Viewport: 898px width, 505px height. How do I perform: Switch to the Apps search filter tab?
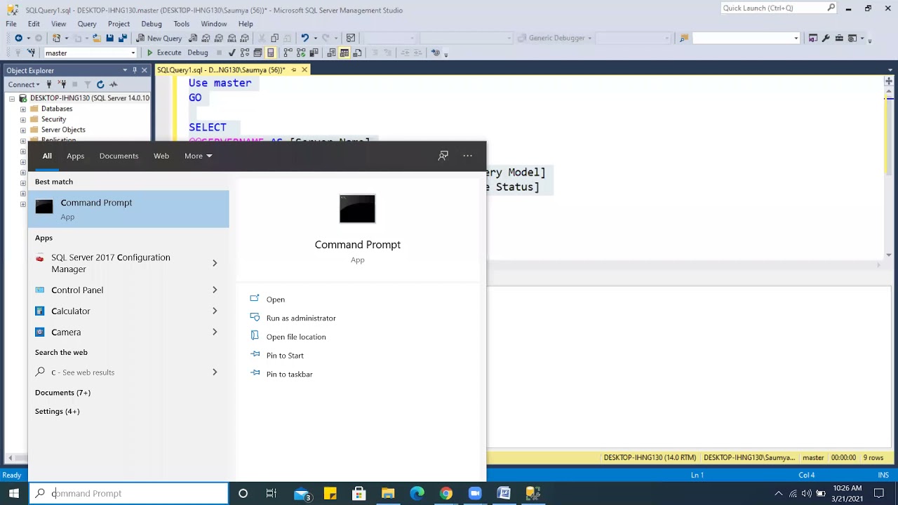pyautogui.click(x=75, y=156)
